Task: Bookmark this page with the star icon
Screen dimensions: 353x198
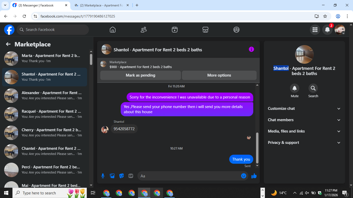Action: [x=325, y=16]
